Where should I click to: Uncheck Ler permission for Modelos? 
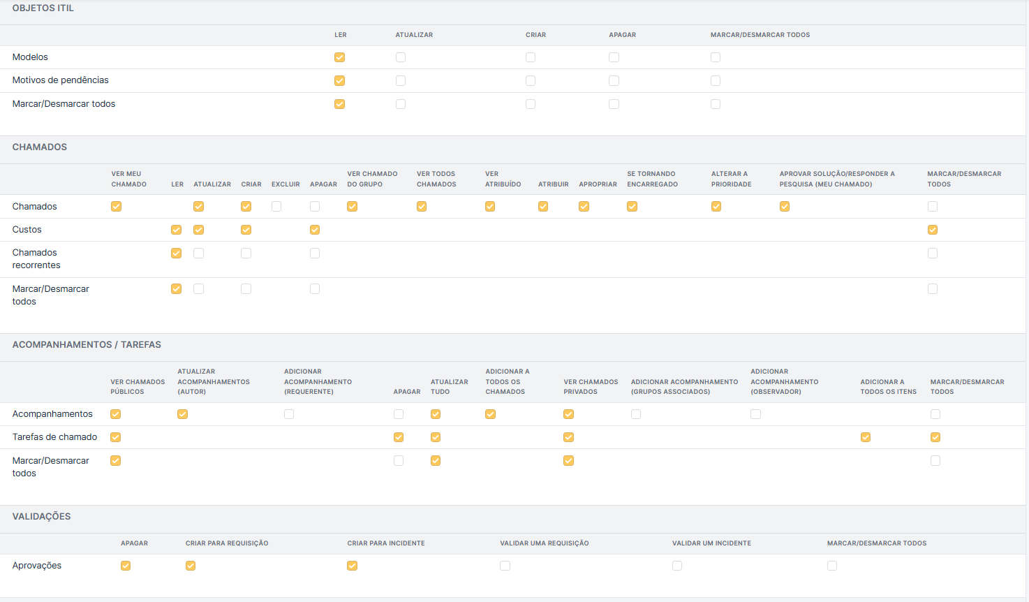[339, 57]
